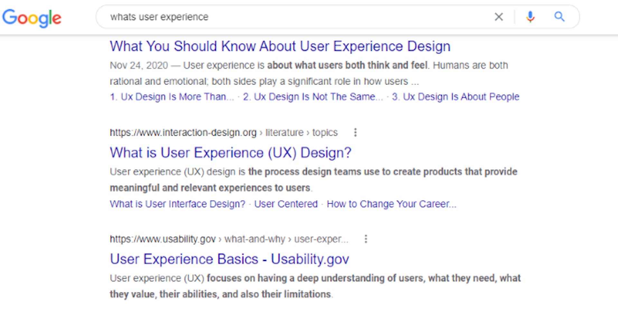This screenshot has height=316, width=618.
Task: Click the Google logo
Action: tap(32, 18)
